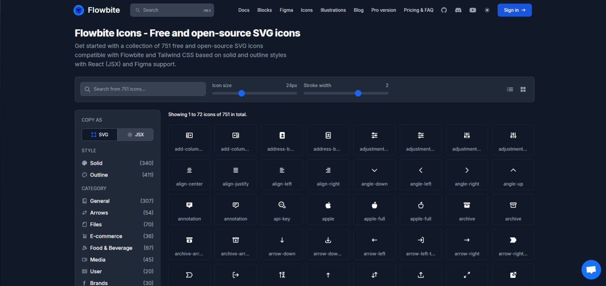Switch to list view layout icon
The width and height of the screenshot is (606, 286).
(x=510, y=89)
